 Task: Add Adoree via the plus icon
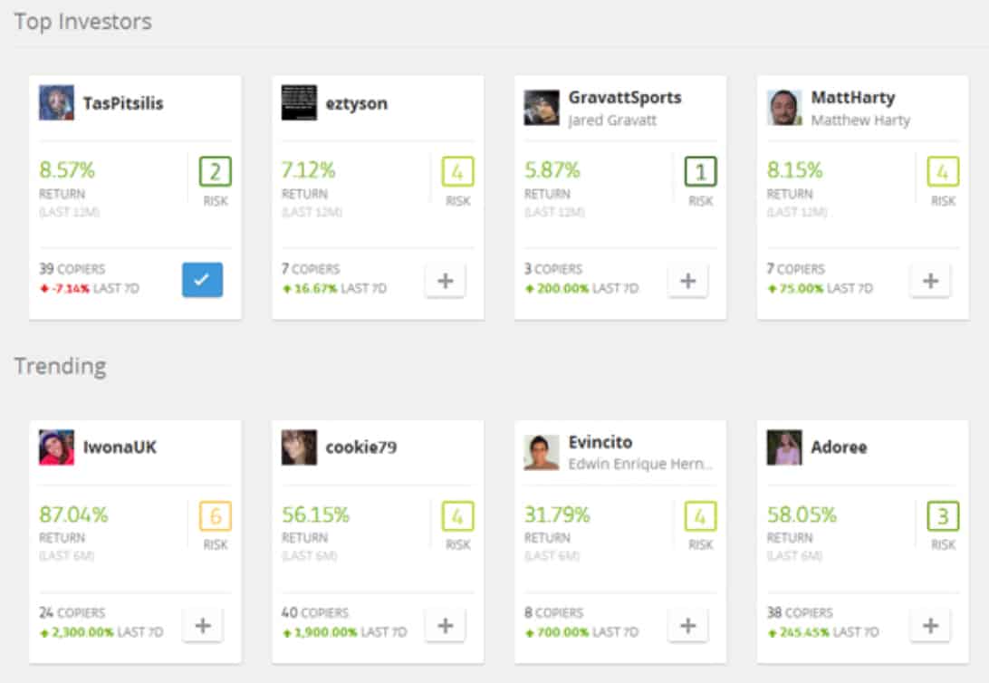(x=930, y=625)
